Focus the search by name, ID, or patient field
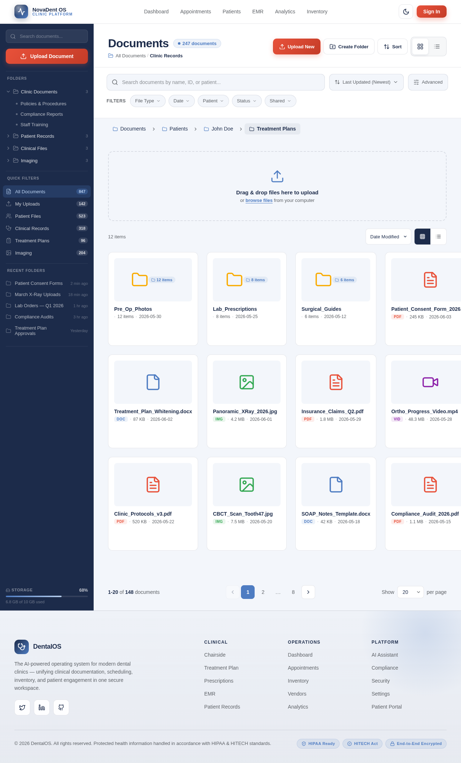Image resolution: width=461 pixels, height=763 pixels. tap(216, 82)
